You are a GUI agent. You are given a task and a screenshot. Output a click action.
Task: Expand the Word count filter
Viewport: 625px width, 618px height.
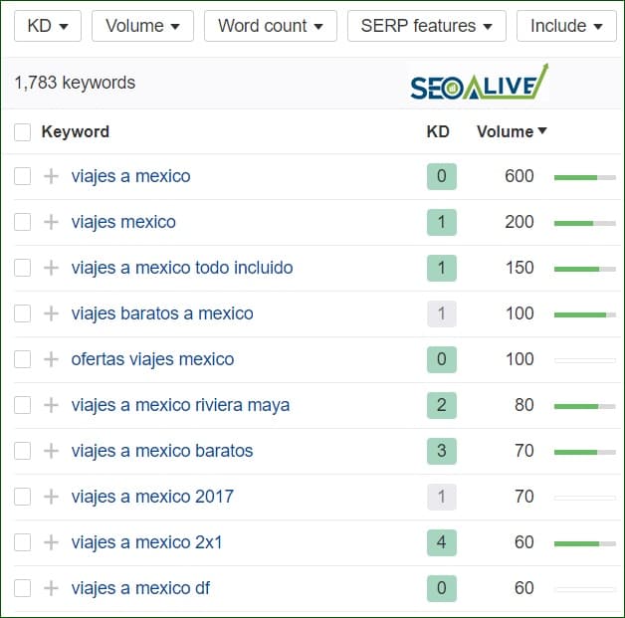271,26
